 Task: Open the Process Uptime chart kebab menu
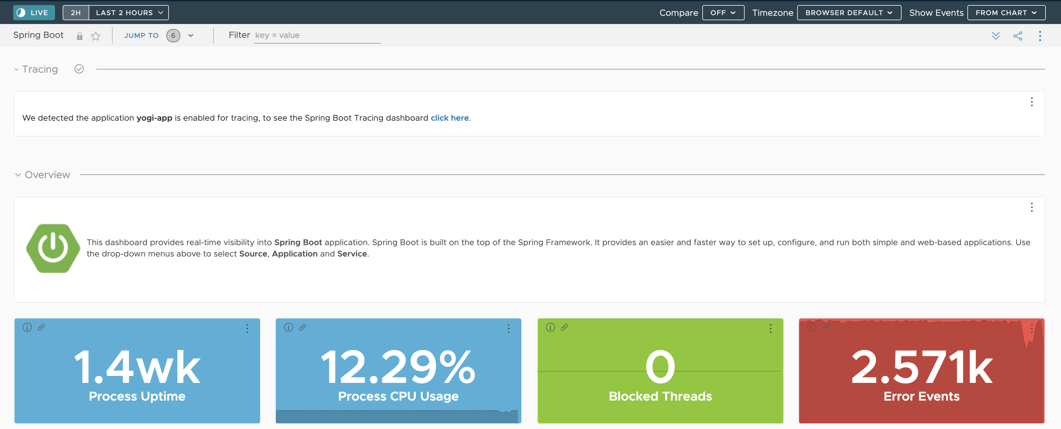pos(247,328)
